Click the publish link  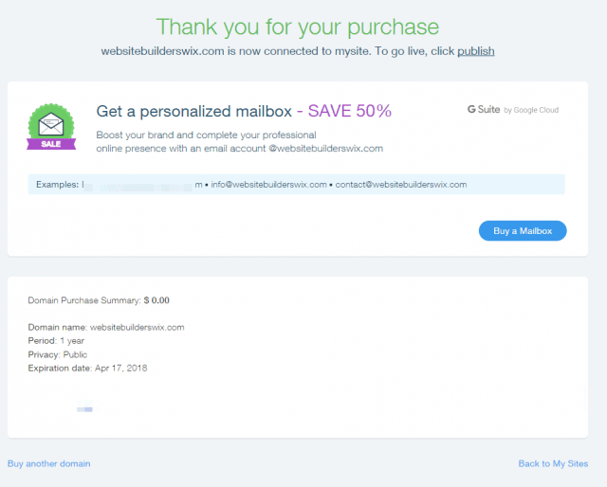(476, 51)
